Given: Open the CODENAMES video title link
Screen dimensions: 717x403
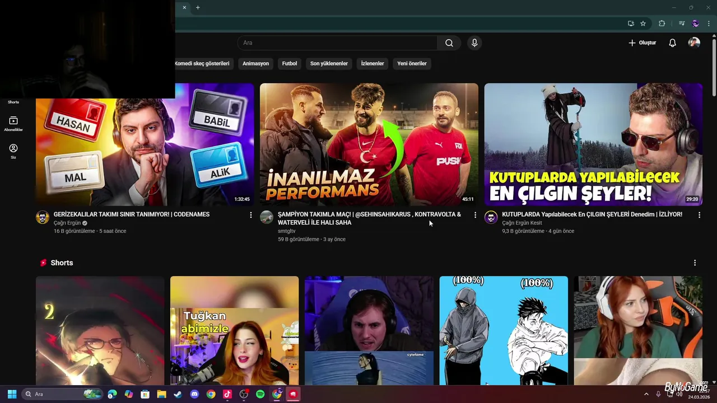Looking at the screenshot, I should pos(132,214).
